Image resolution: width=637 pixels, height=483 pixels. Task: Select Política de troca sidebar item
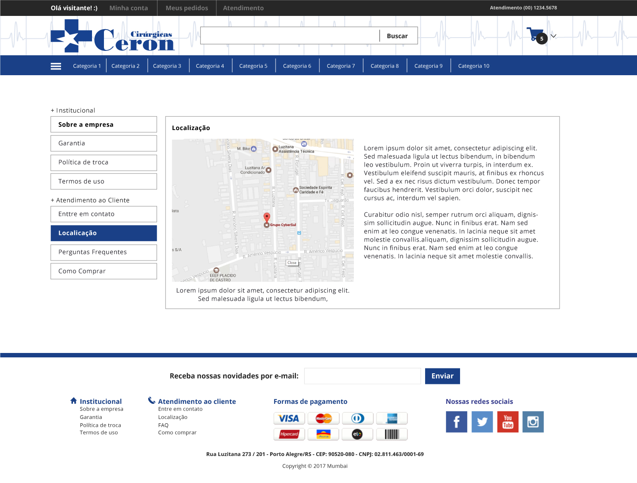click(x=104, y=162)
